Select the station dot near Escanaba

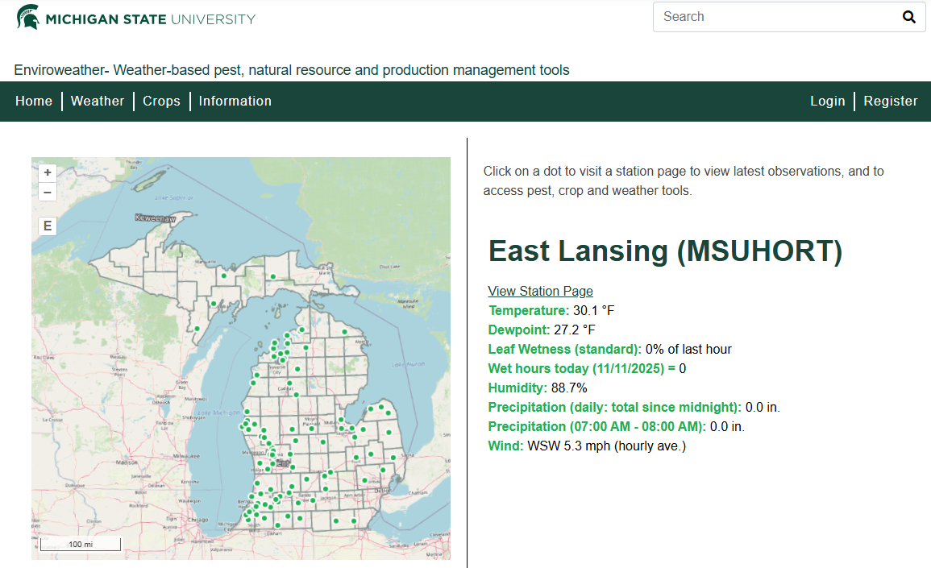(x=214, y=304)
